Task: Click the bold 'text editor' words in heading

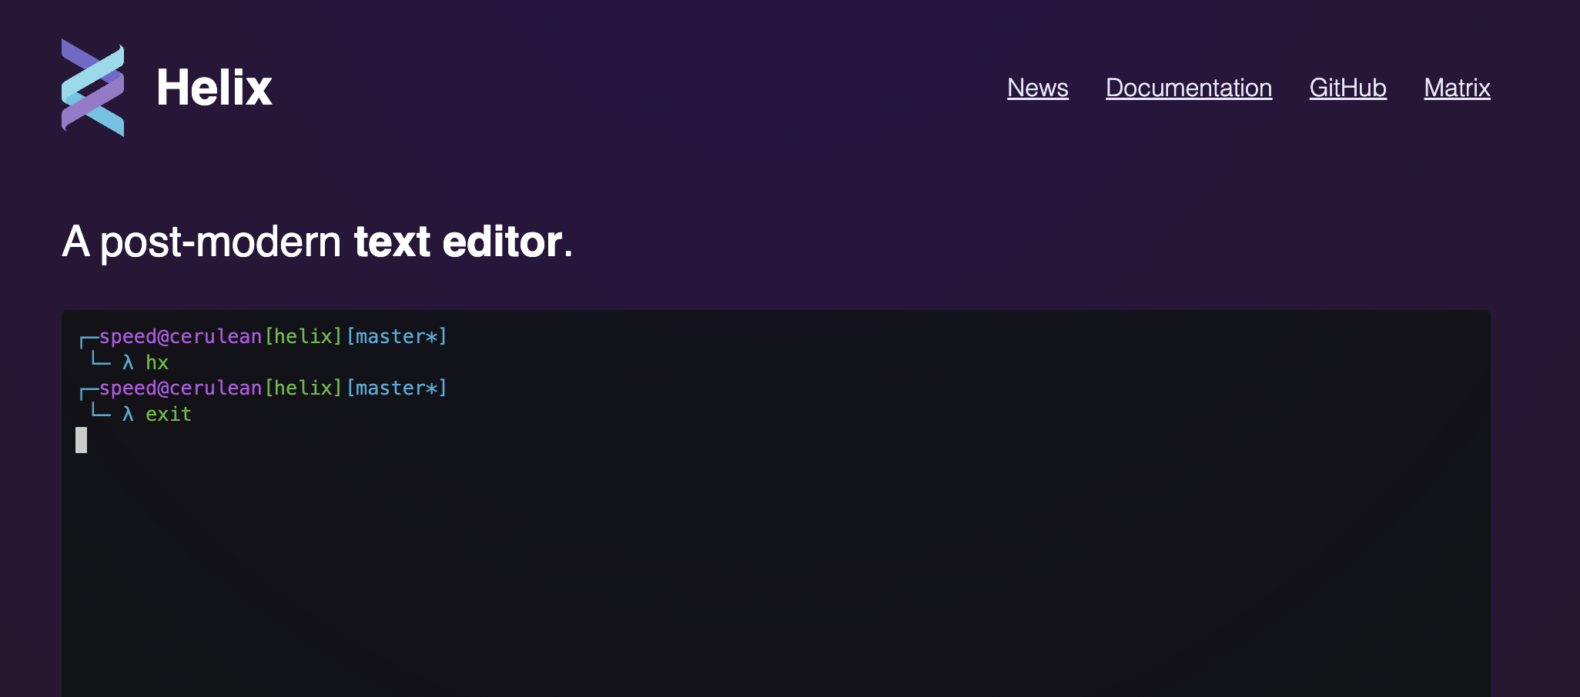Action: point(458,242)
